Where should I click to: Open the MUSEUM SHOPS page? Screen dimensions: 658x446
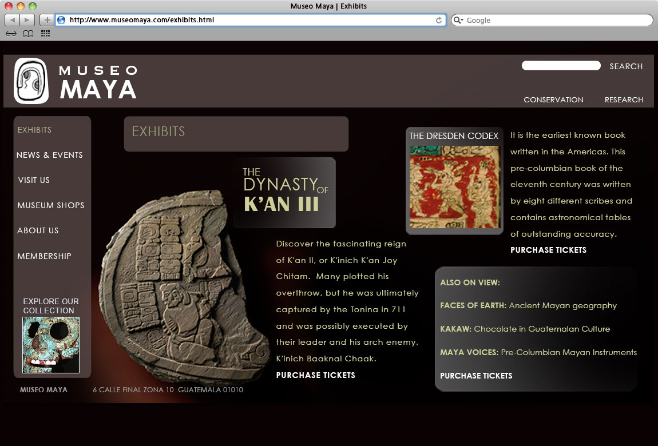(x=50, y=205)
